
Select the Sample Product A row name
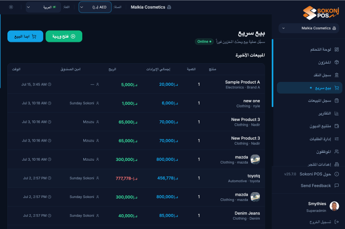pyautogui.click(x=242, y=82)
